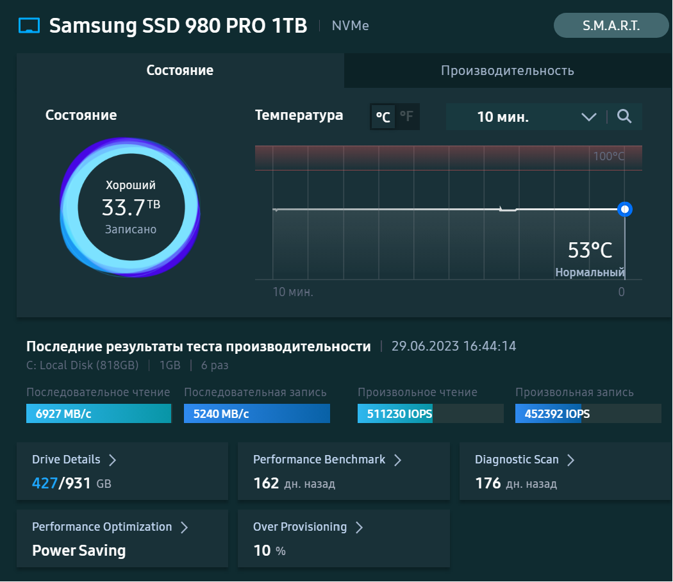Click the Diagnostic Scan chevron arrow
This screenshot has height=582, width=673.
(x=570, y=460)
